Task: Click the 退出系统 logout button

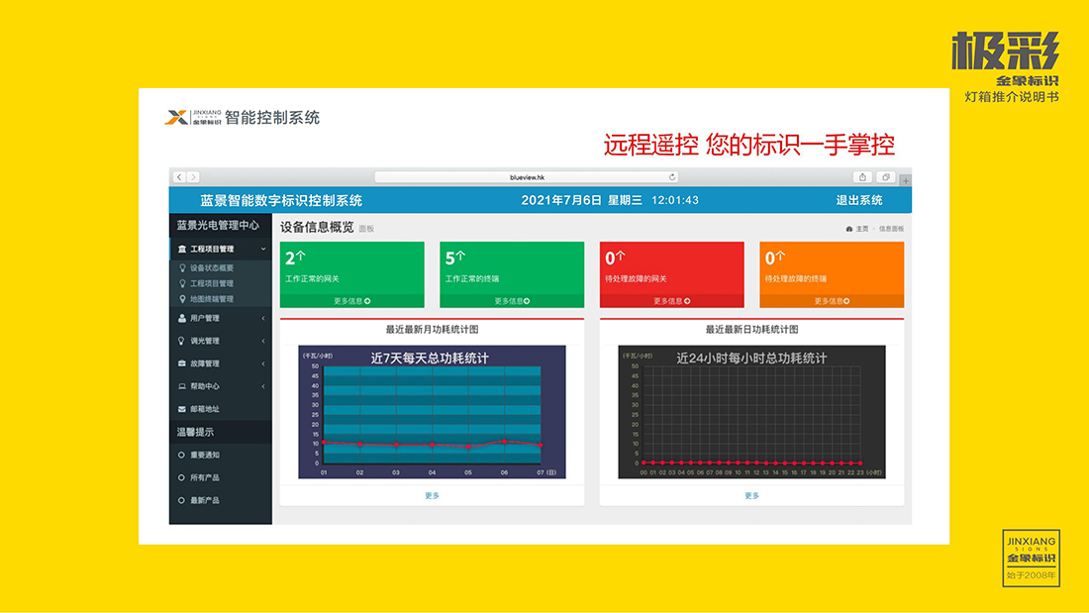Action: 858,200
